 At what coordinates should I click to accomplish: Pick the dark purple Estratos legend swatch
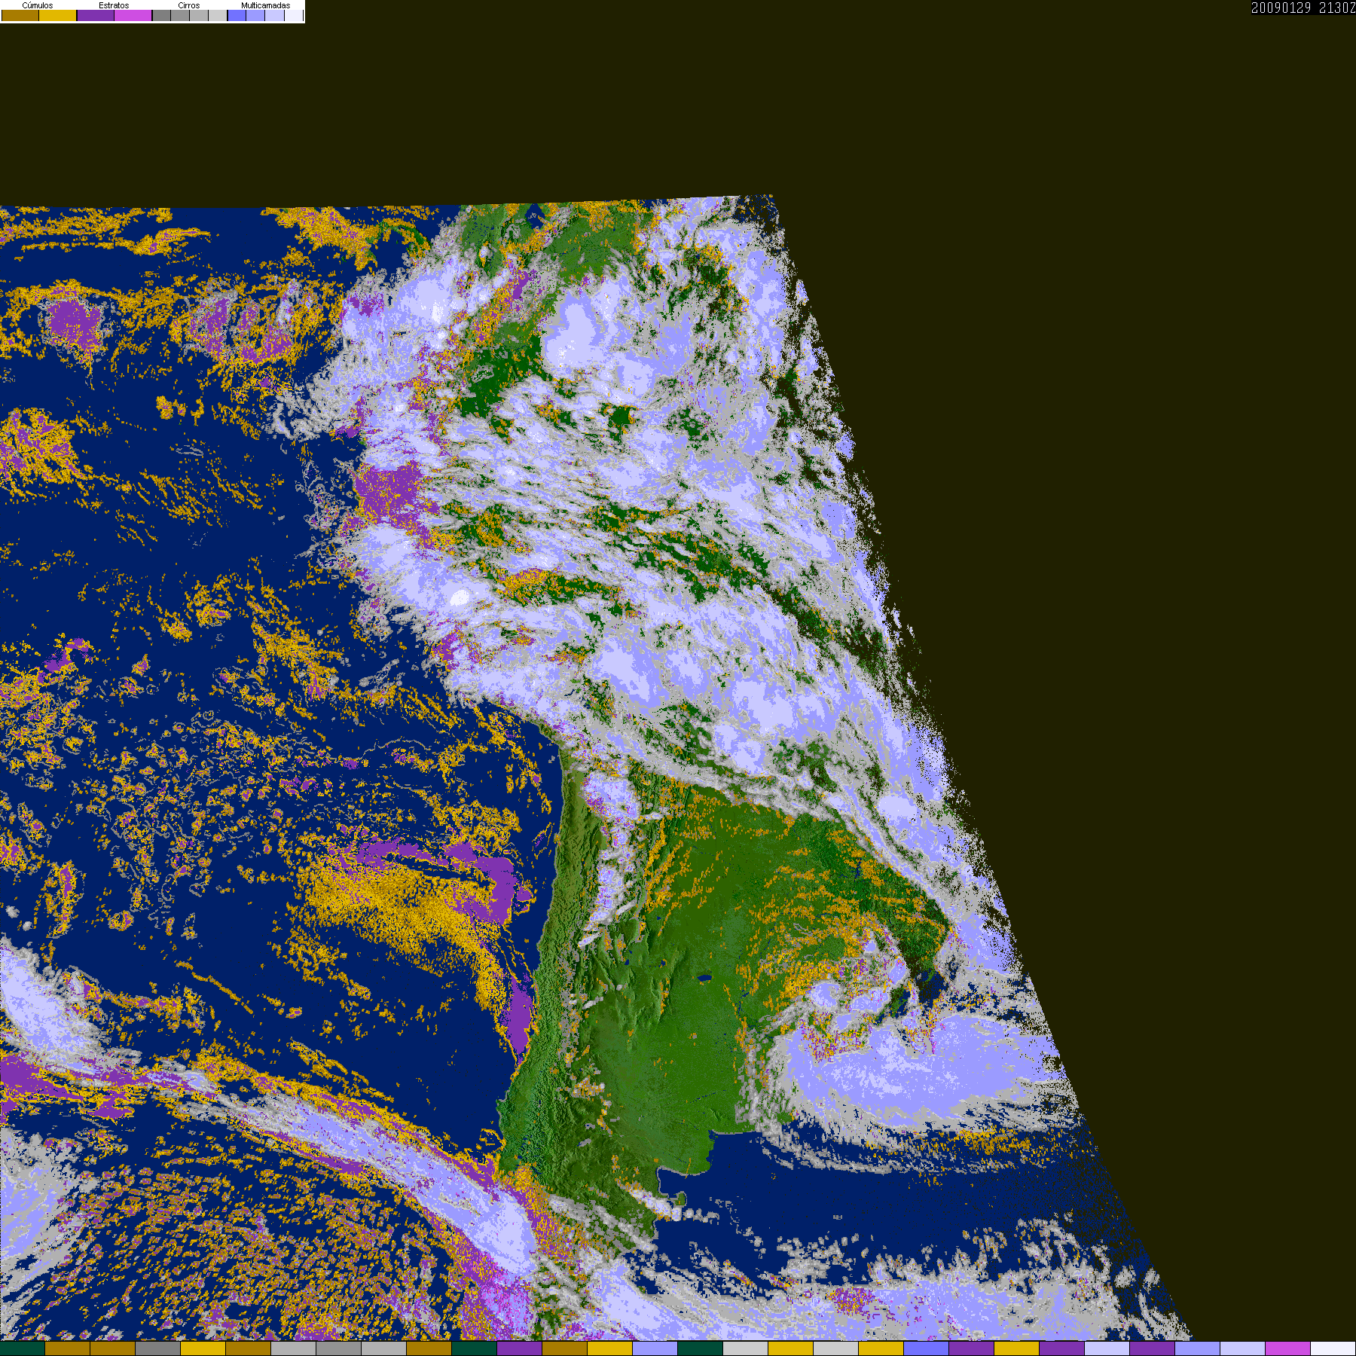coord(96,15)
